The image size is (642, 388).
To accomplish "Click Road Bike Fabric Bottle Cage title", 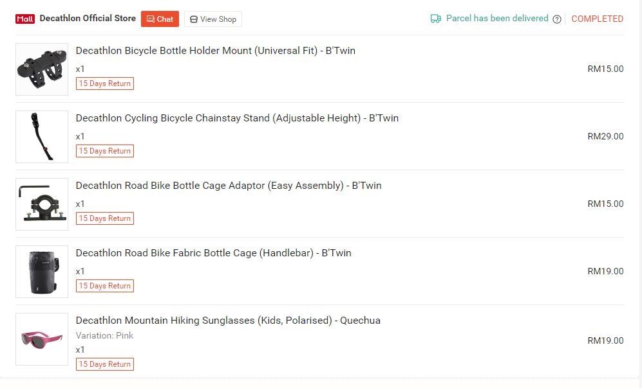I will pyautogui.click(x=213, y=253).
